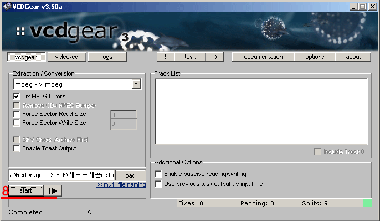Click the Fixes: 0 status field
The image size is (380, 221).
click(208, 203)
